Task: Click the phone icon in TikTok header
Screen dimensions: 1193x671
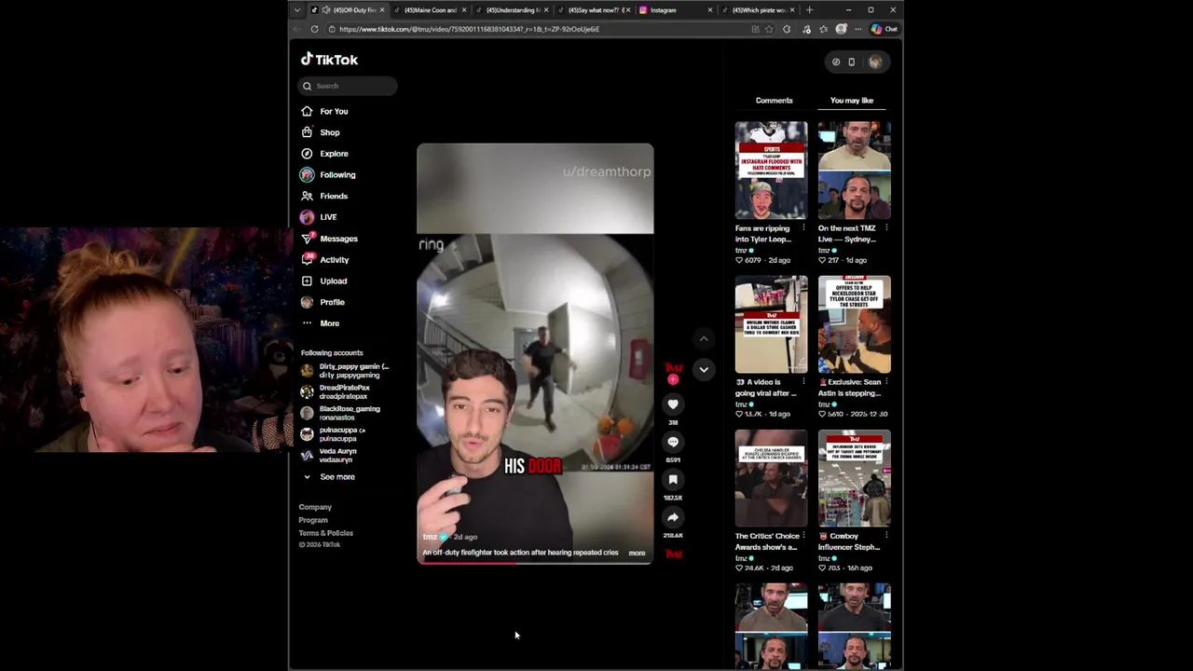Action: (x=852, y=62)
